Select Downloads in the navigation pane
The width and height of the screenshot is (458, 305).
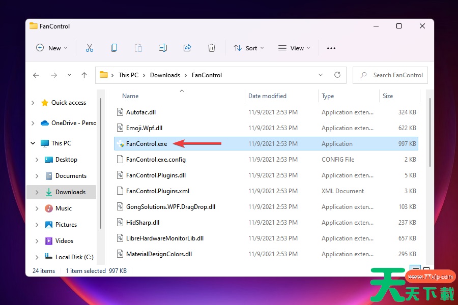point(70,192)
